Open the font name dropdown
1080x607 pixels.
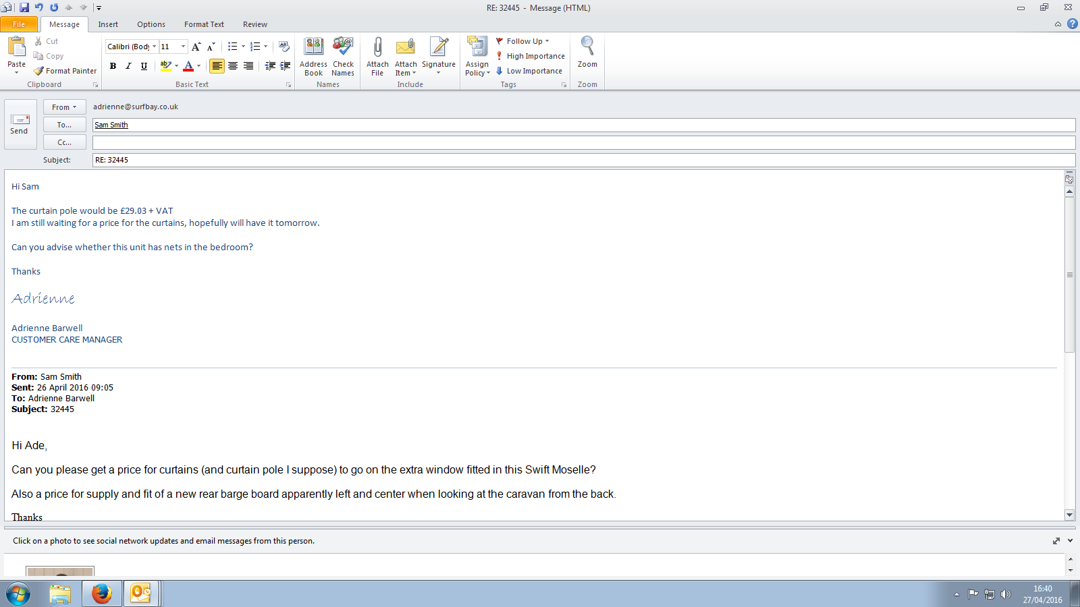click(x=155, y=47)
